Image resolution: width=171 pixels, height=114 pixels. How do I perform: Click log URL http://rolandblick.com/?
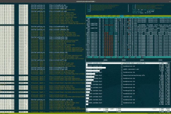coord(58,11)
